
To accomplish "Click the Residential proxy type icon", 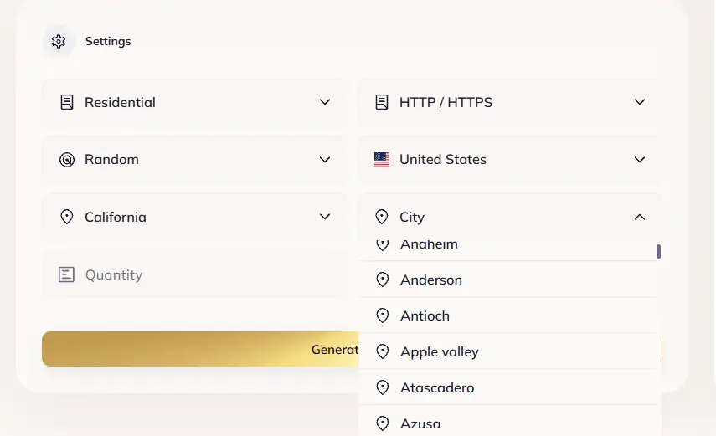I will tap(67, 102).
